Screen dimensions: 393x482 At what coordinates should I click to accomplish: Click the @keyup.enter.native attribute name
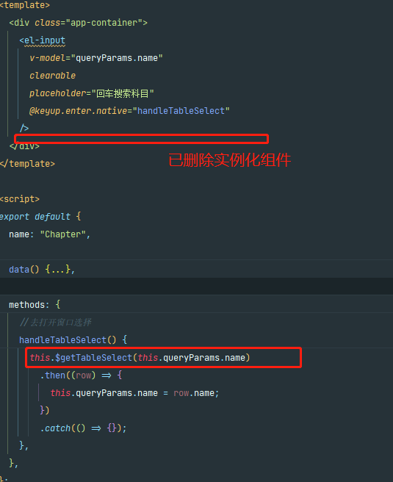coord(79,111)
